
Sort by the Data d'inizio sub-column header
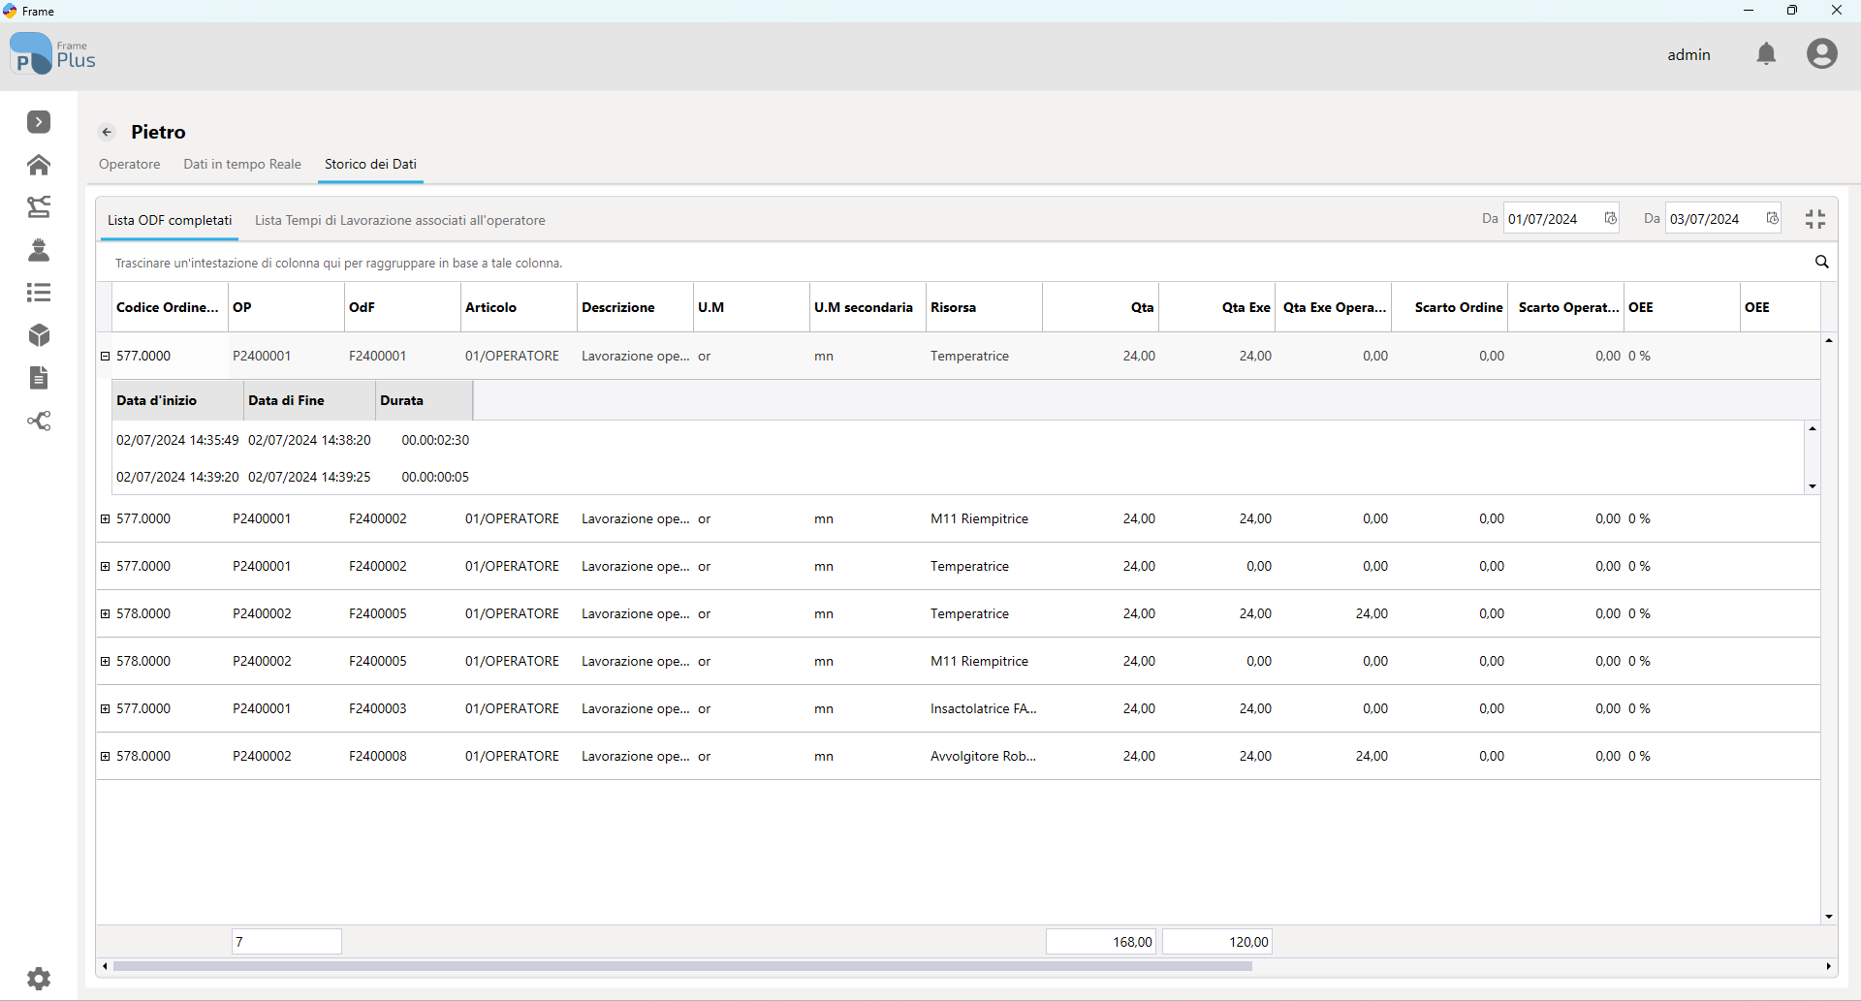(178, 400)
